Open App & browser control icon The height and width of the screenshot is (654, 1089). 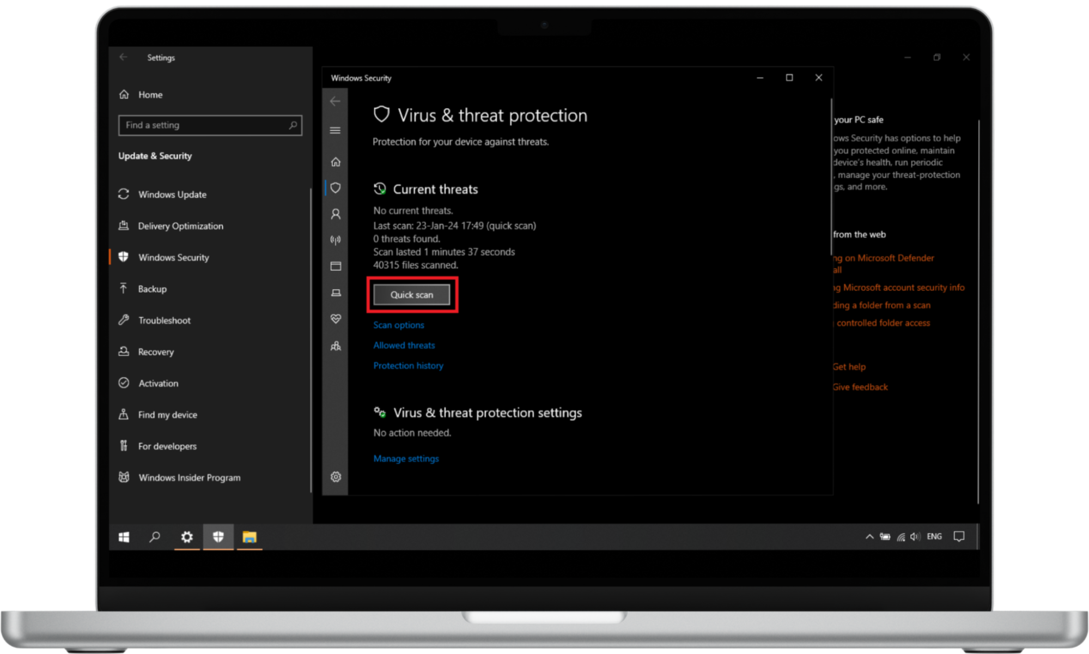(336, 266)
